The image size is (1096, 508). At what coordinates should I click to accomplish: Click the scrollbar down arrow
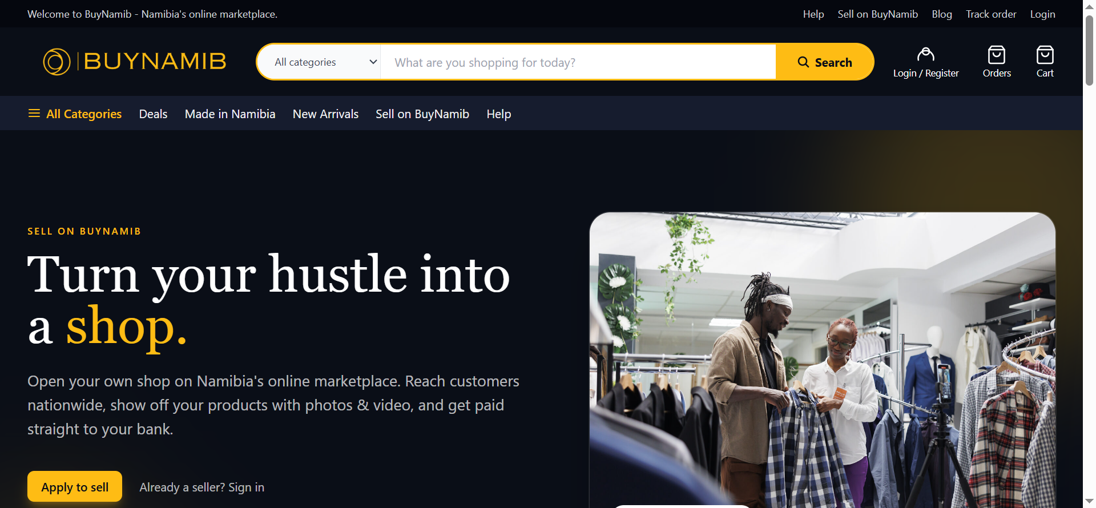pos(1089,502)
